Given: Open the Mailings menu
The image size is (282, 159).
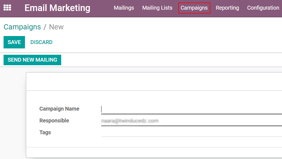Looking at the screenshot, I should pyautogui.click(x=124, y=8).
